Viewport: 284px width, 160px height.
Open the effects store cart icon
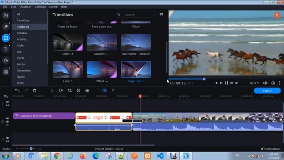[161, 15]
